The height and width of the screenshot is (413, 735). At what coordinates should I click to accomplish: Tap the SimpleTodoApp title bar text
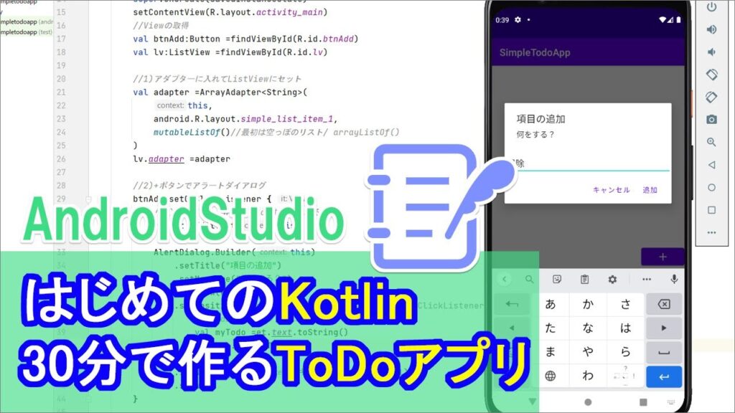(535, 52)
